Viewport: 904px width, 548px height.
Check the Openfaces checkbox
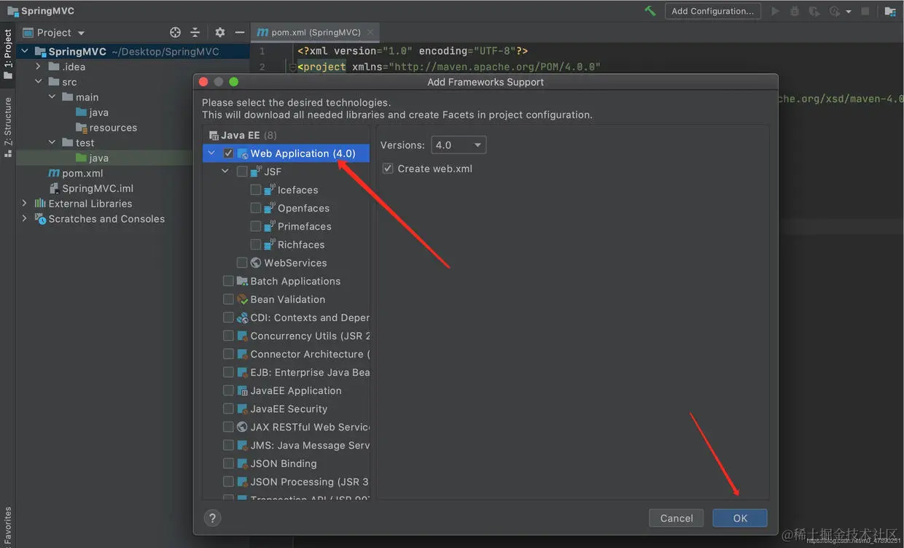(255, 208)
